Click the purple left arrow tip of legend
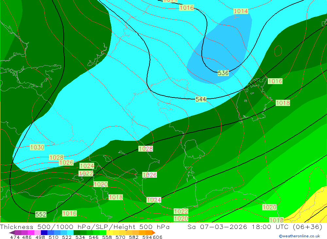This screenshot has width=327, height=239. click(12, 233)
